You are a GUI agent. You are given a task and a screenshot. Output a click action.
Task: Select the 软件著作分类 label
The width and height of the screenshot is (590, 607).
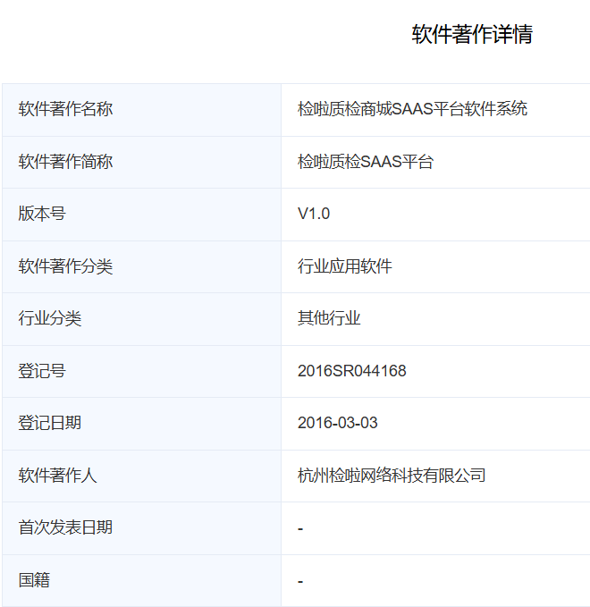click(x=65, y=266)
